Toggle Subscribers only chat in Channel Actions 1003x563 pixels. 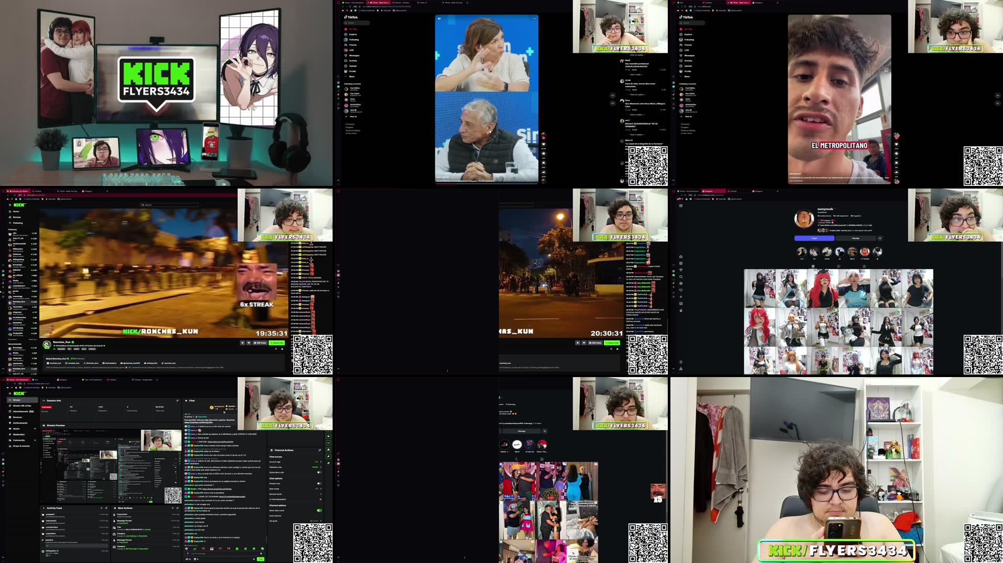pyautogui.click(x=319, y=472)
